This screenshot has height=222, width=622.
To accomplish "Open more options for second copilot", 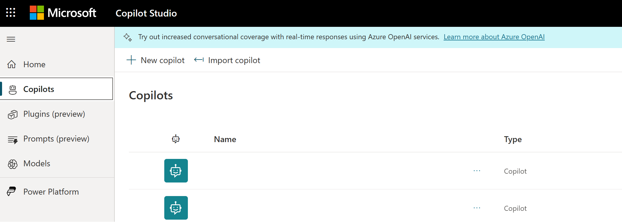I will (x=477, y=208).
